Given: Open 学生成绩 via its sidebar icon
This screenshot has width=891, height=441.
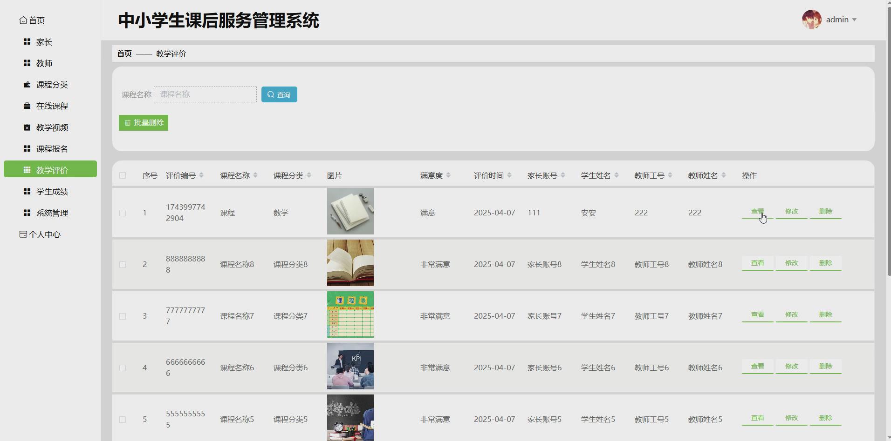Looking at the screenshot, I should 26,191.
